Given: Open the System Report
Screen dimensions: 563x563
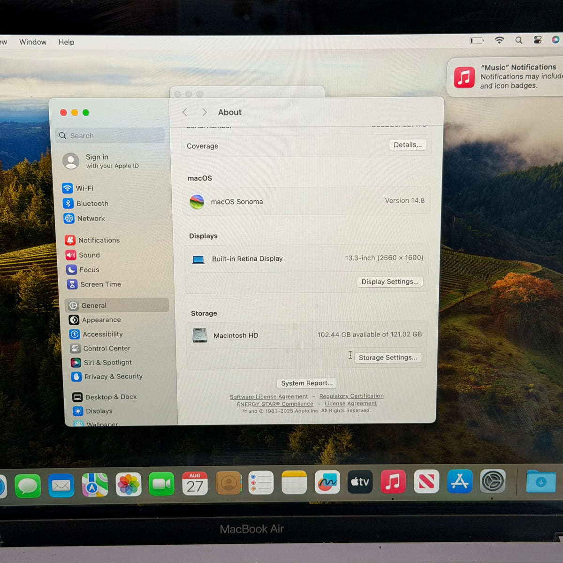Looking at the screenshot, I should pos(307,383).
